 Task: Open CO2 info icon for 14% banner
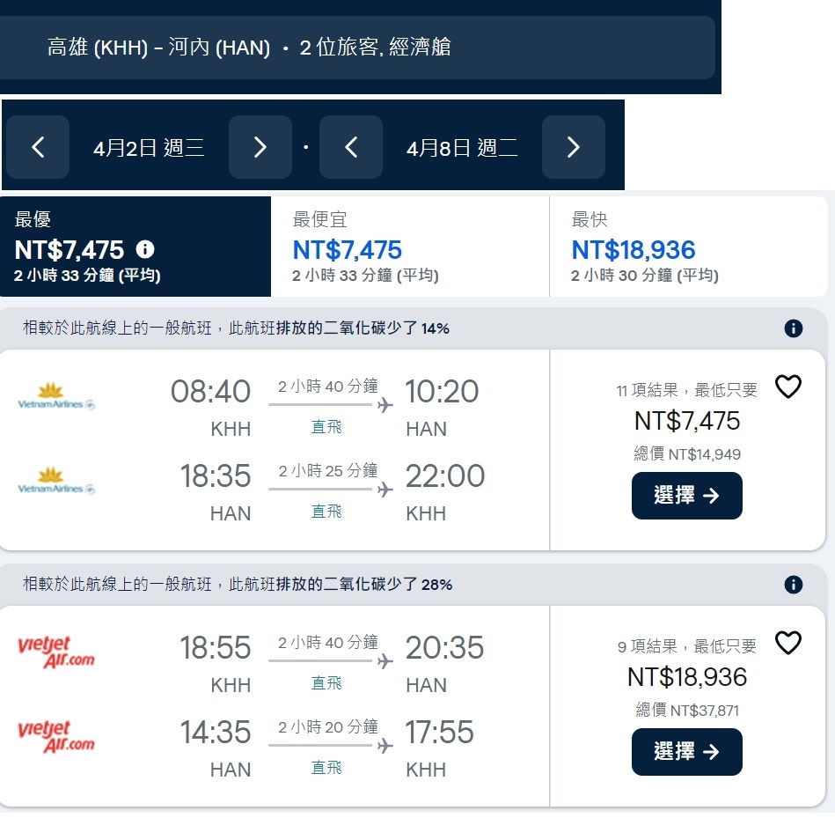pos(793,328)
